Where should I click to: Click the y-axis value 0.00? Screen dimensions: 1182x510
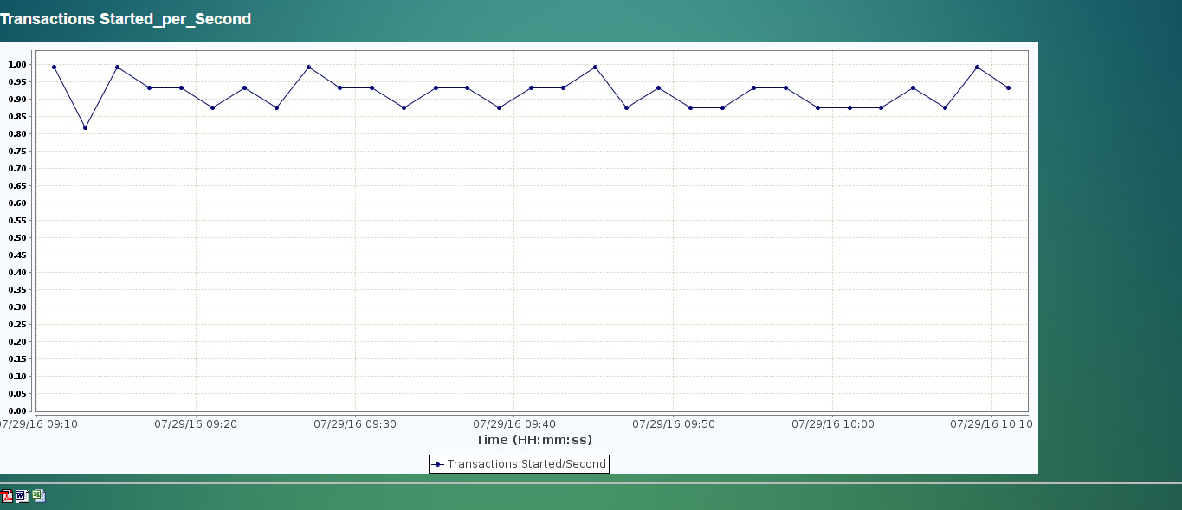coord(16,411)
